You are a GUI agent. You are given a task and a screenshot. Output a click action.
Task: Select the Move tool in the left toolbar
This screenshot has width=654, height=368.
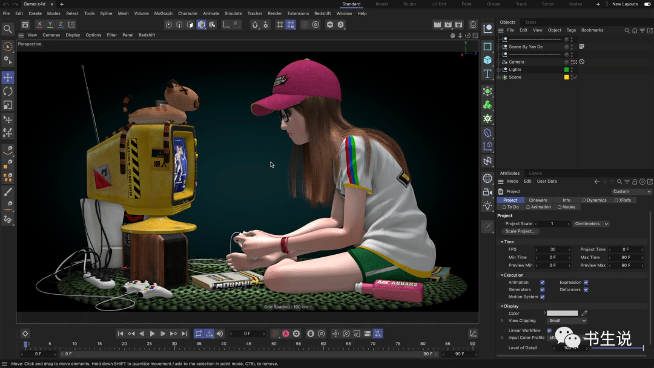(7, 77)
